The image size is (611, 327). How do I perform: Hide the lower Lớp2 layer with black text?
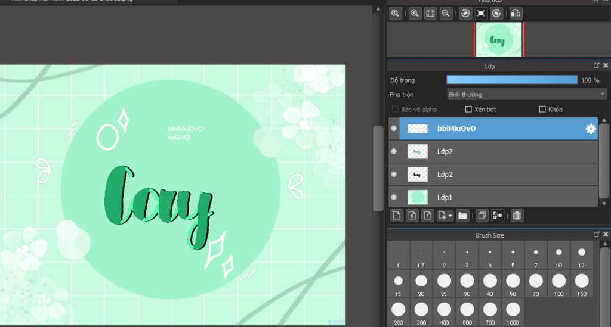point(394,174)
